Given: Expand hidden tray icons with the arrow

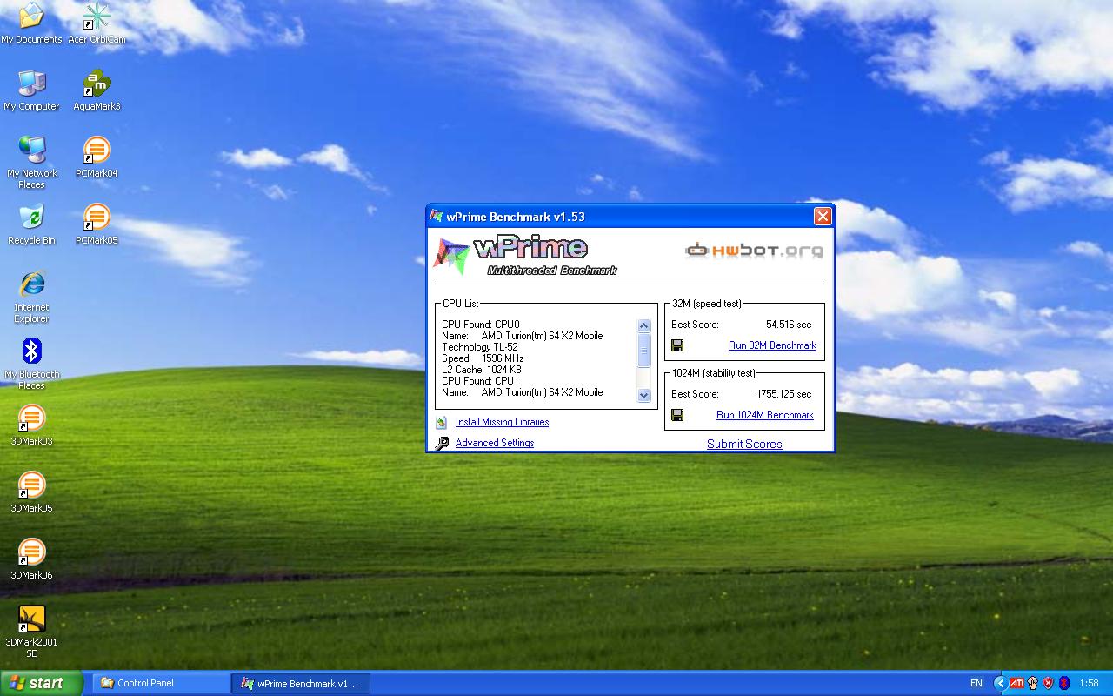Looking at the screenshot, I should coord(1000,683).
